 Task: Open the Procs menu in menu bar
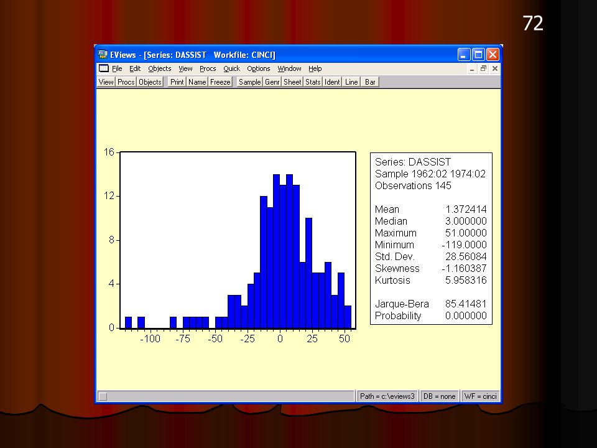(x=208, y=68)
